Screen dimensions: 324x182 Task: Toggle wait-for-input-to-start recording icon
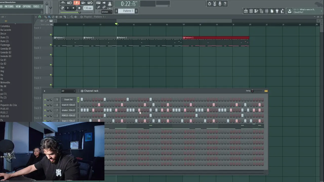70,3
